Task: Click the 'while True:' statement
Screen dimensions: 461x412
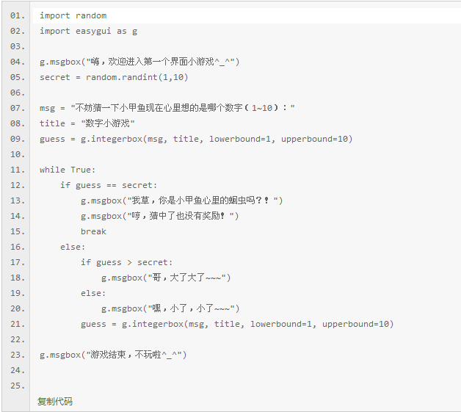Action: (68, 170)
